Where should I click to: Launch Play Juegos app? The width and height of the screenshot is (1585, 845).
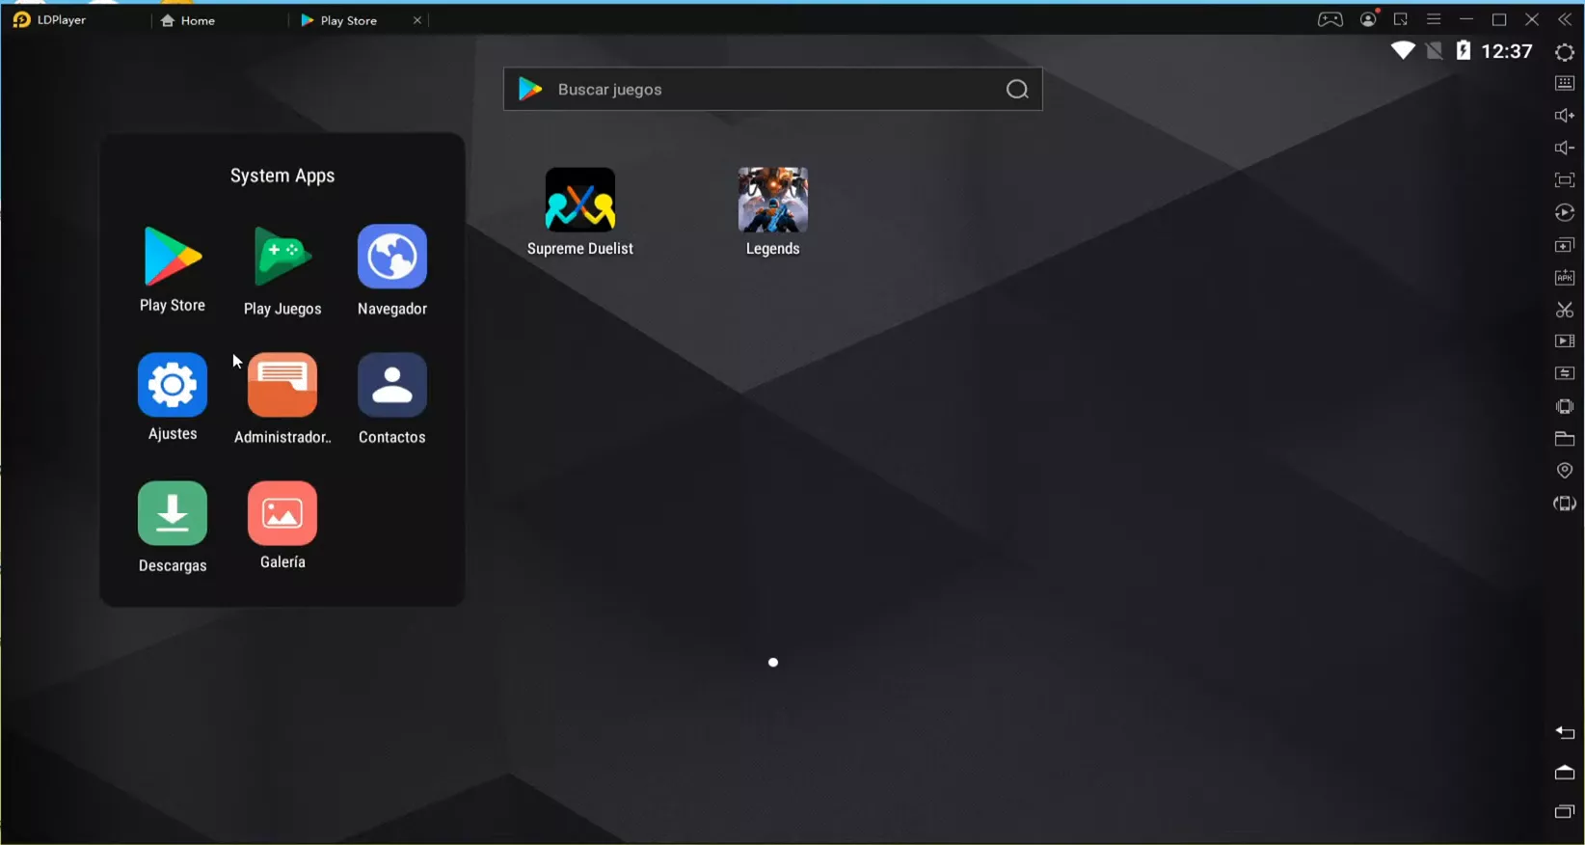pyautogui.click(x=282, y=258)
